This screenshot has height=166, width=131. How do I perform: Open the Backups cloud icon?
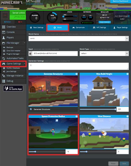tap(4, 47)
